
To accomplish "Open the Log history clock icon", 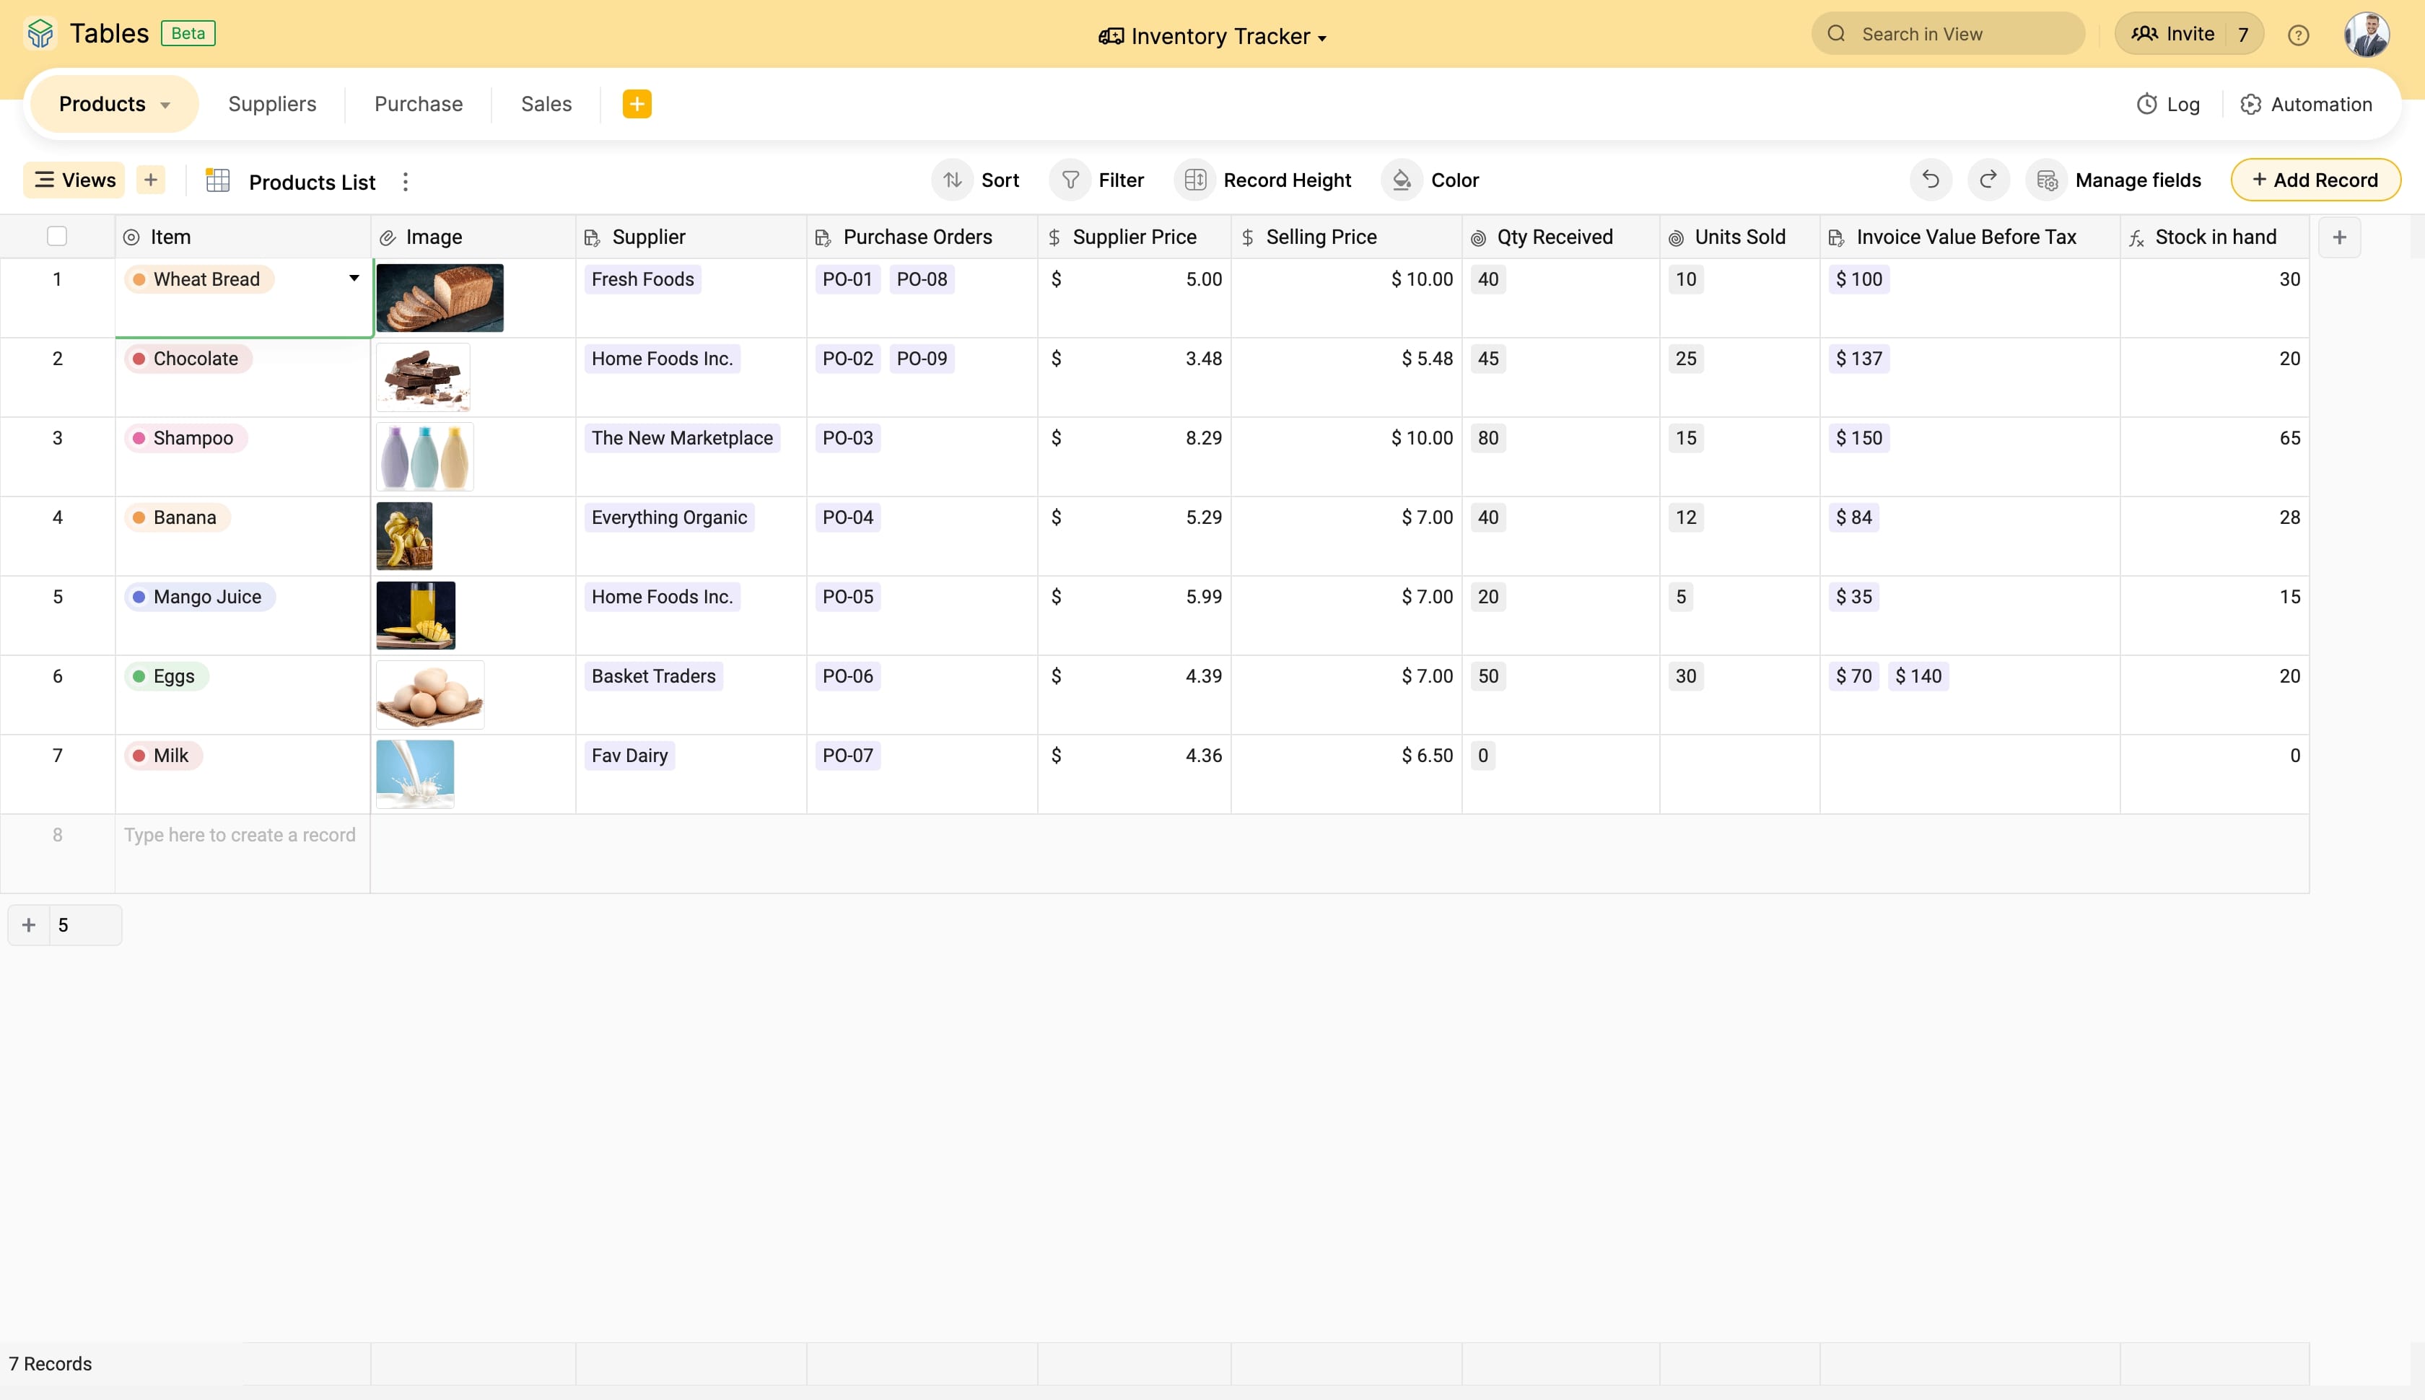I will (2146, 104).
